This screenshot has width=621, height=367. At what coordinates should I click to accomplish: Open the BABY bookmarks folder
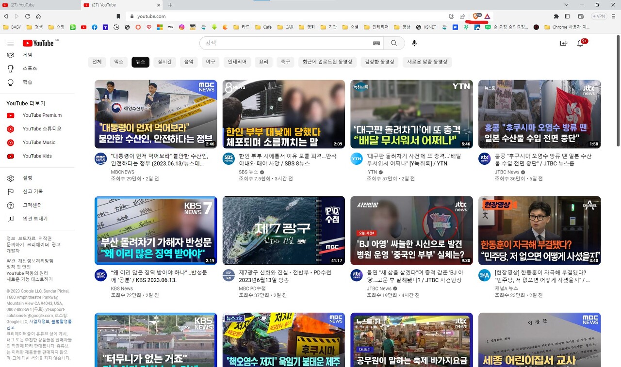[12, 27]
